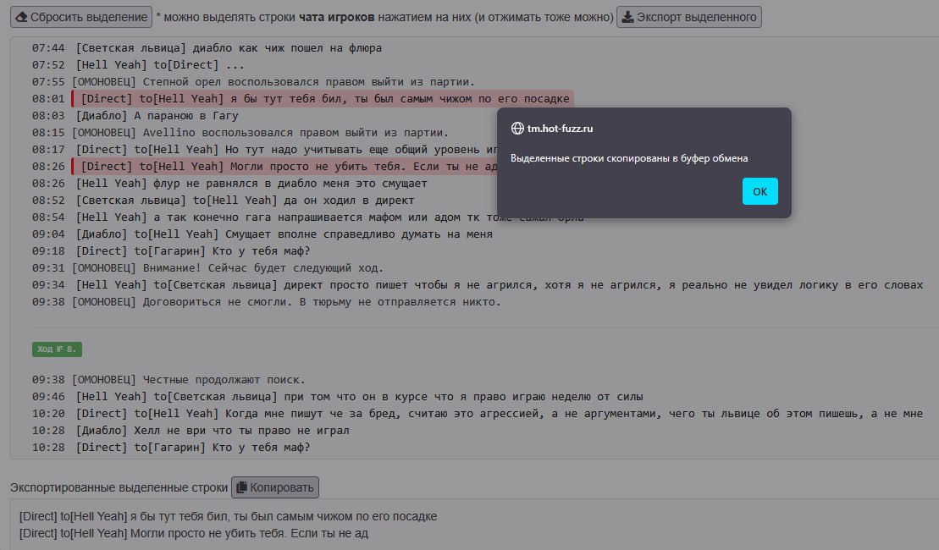Image resolution: width=939 pixels, height=550 pixels.
Task: Click the green "Ход № 8" badge
Action: pyautogui.click(x=57, y=349)
